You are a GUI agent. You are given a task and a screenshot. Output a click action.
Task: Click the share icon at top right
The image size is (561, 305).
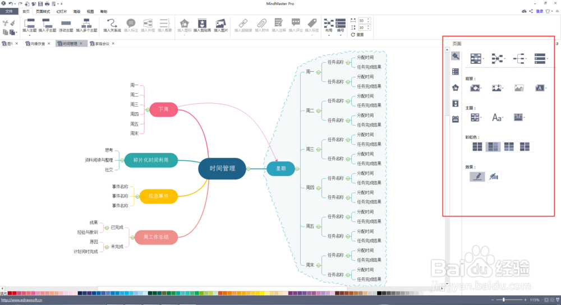531,11
